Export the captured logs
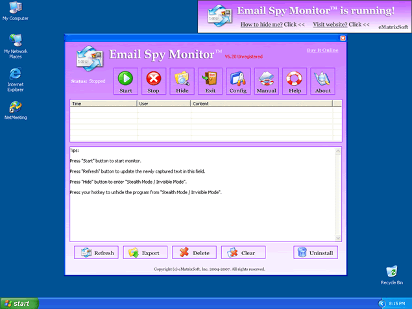Image resolution: width=412 pixels, height=309 pixels. (145, 253)
